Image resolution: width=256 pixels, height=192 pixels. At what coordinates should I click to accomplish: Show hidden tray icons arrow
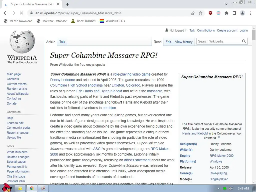(218, 188)
